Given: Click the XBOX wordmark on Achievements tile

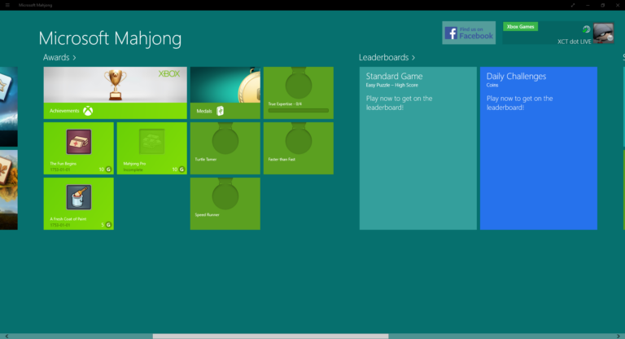Looking at the screenshot, I should 169,74.
